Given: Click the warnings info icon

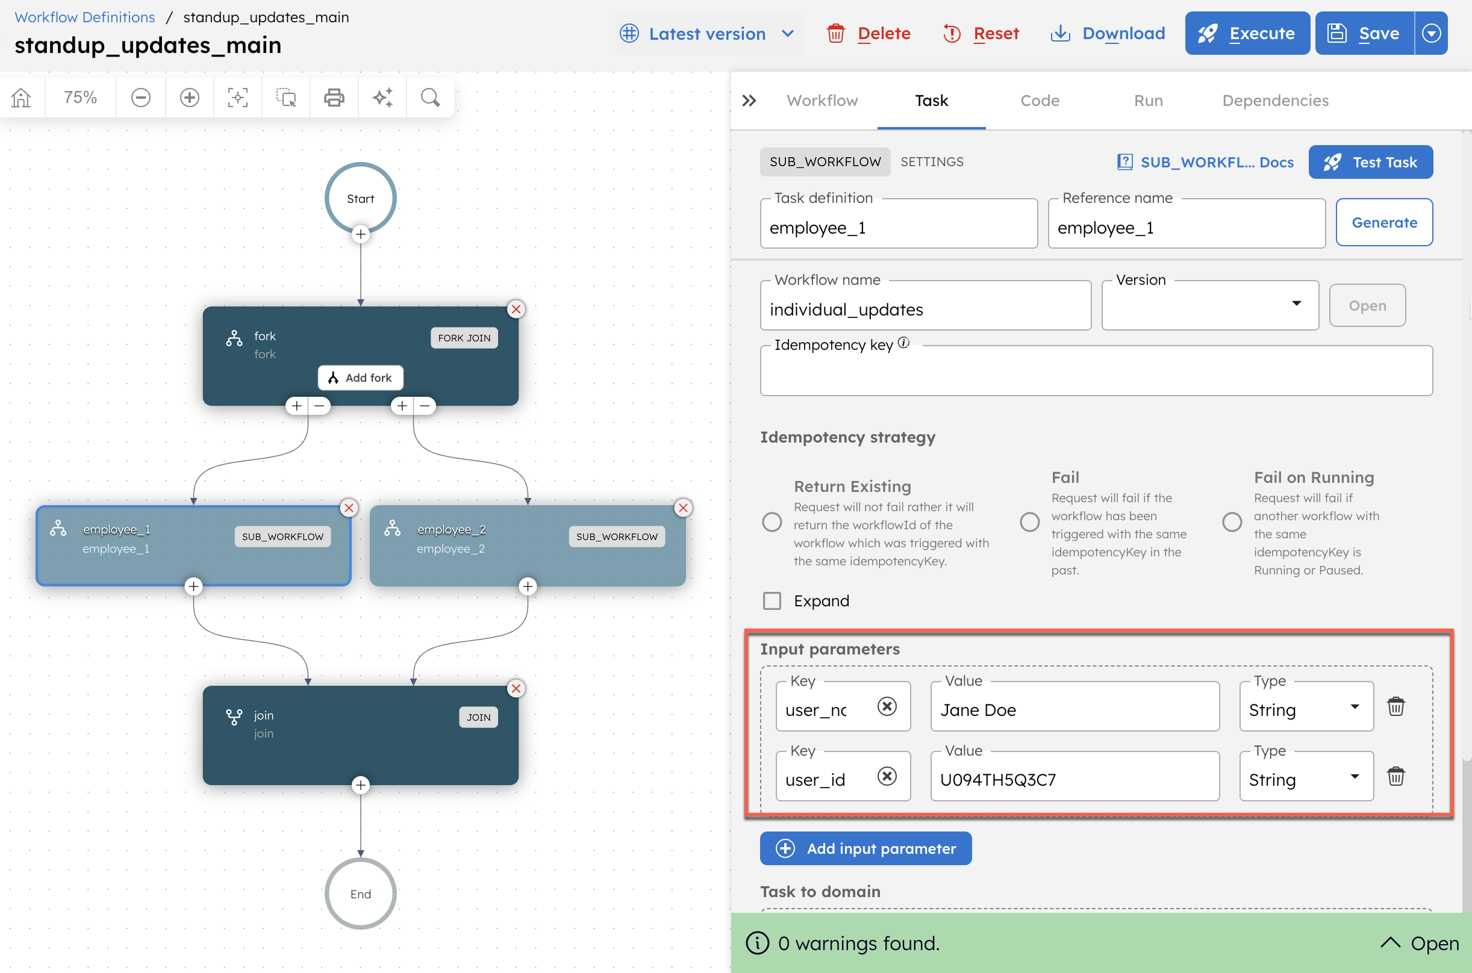Looking at the screenshot, I should point(756,943).
